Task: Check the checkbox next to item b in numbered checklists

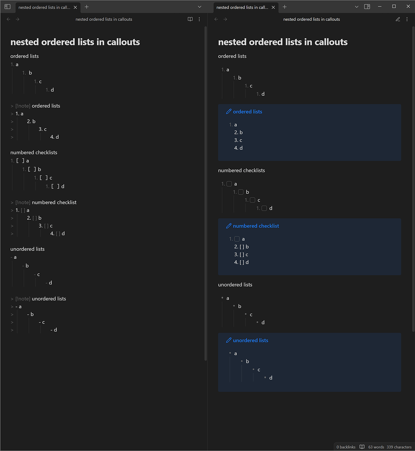Action: click(x=241, y=192)
